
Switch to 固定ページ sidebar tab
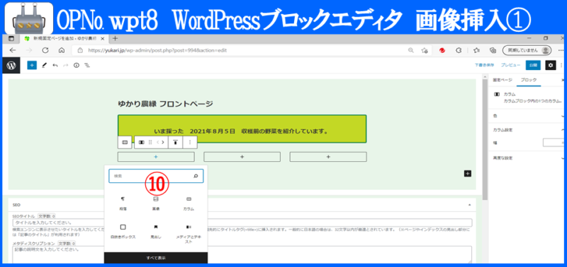503,80
